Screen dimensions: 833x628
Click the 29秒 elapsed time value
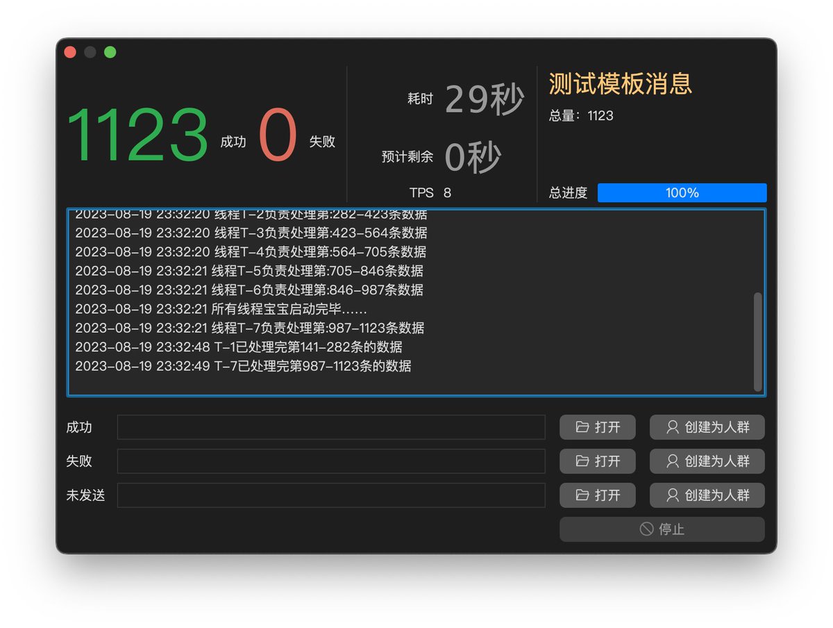pos(484,99)
